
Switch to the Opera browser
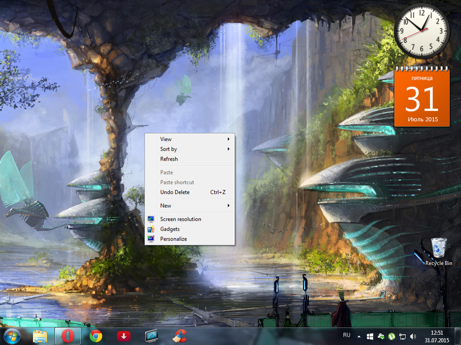click(x=68, y=336)
